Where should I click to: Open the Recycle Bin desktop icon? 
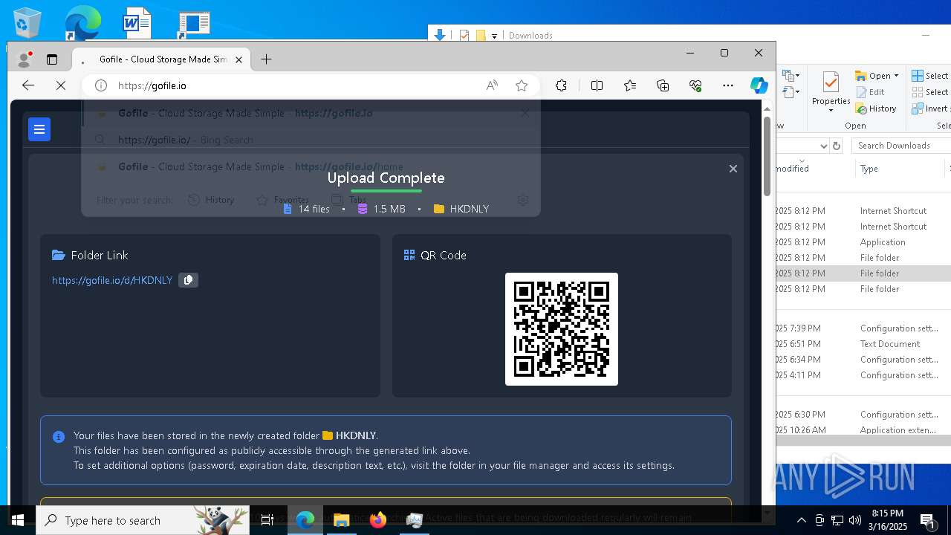pos(27,22)
